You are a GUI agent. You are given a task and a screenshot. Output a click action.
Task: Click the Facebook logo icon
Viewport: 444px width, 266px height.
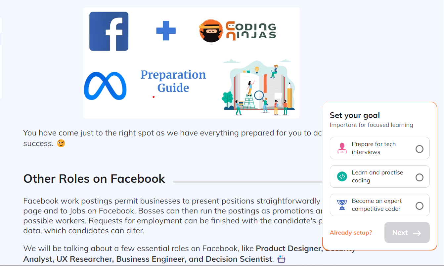click(x=109, y=31)
